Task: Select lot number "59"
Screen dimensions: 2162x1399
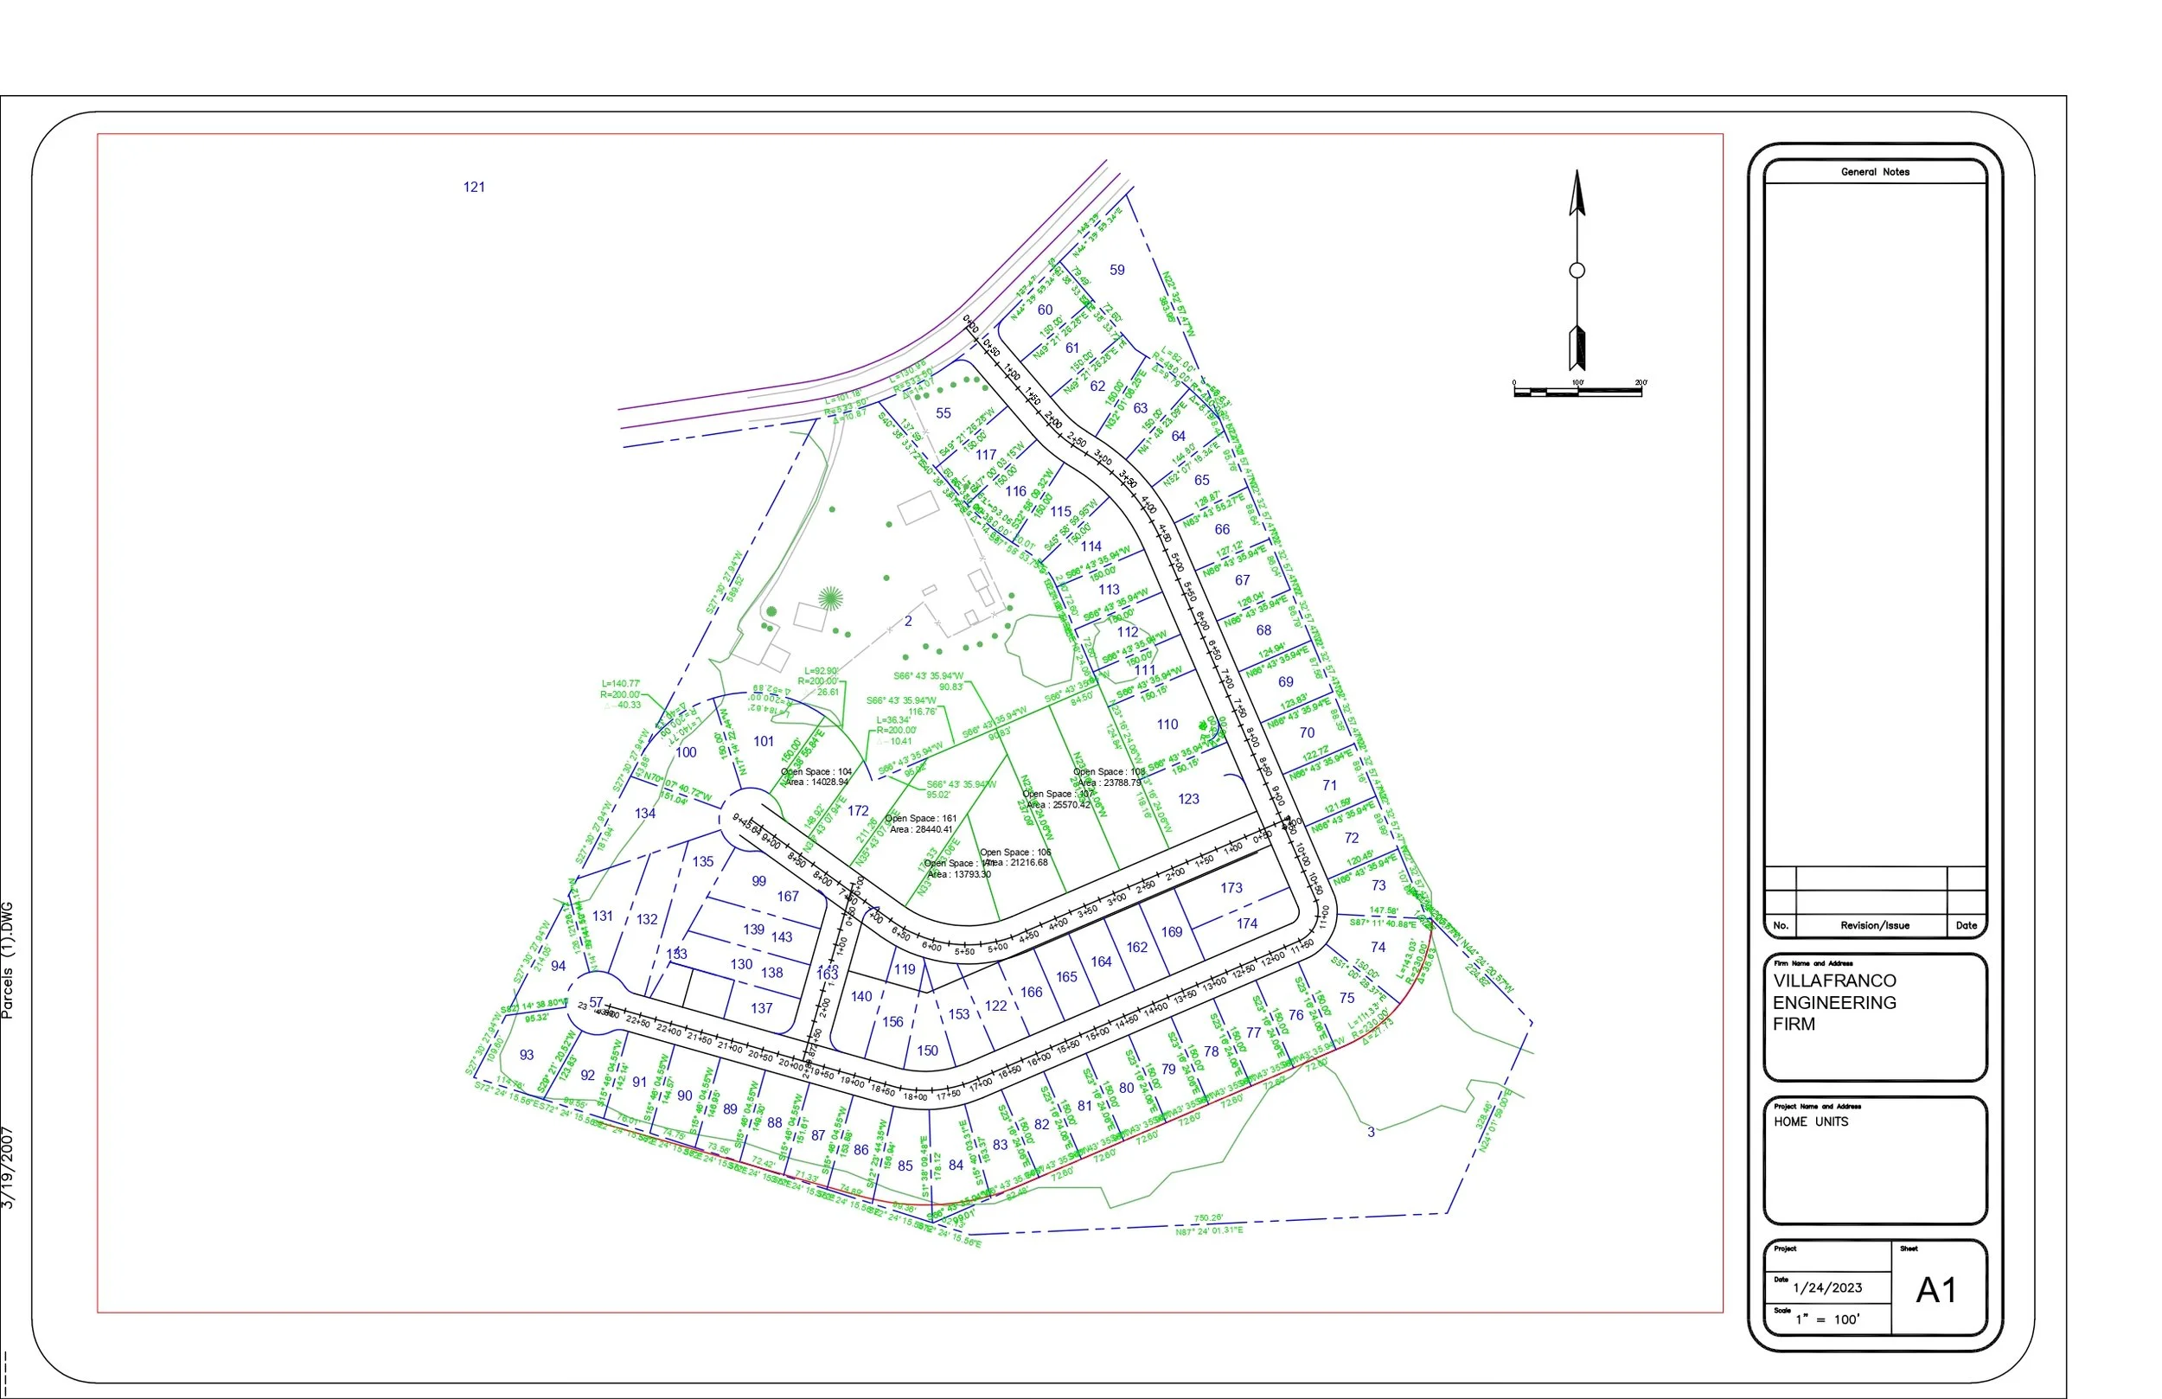Action: (x=1117, y=270)
